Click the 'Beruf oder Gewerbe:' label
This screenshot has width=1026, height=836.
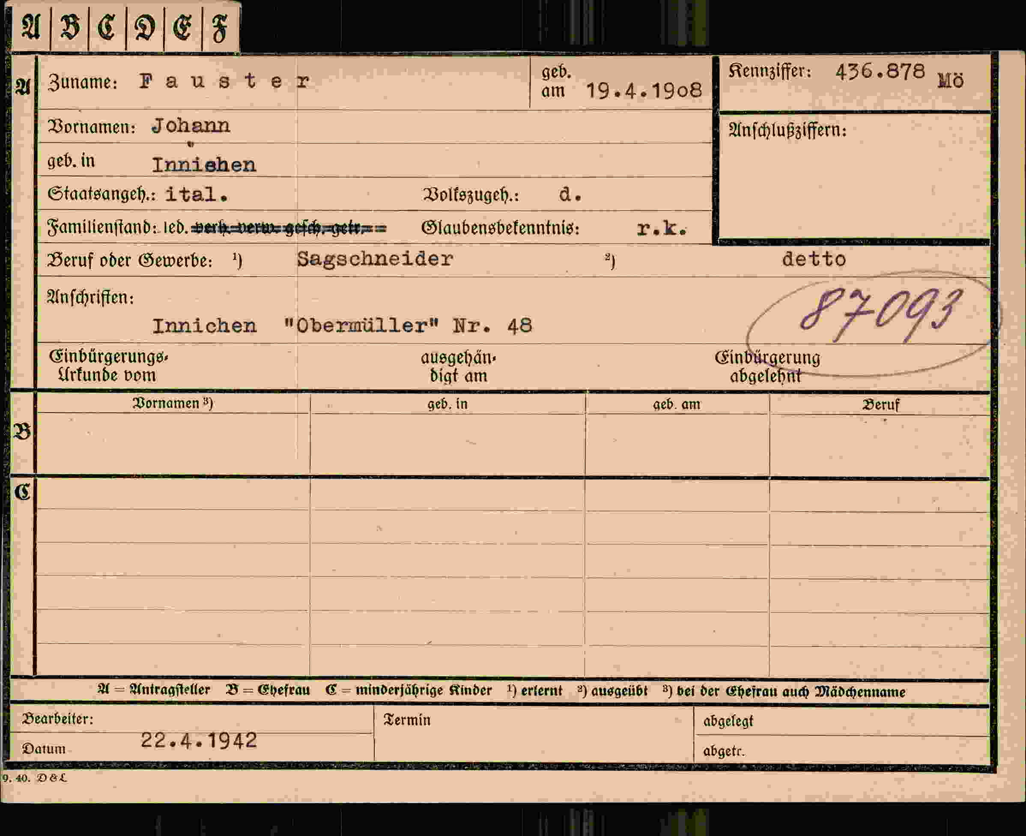130,260
